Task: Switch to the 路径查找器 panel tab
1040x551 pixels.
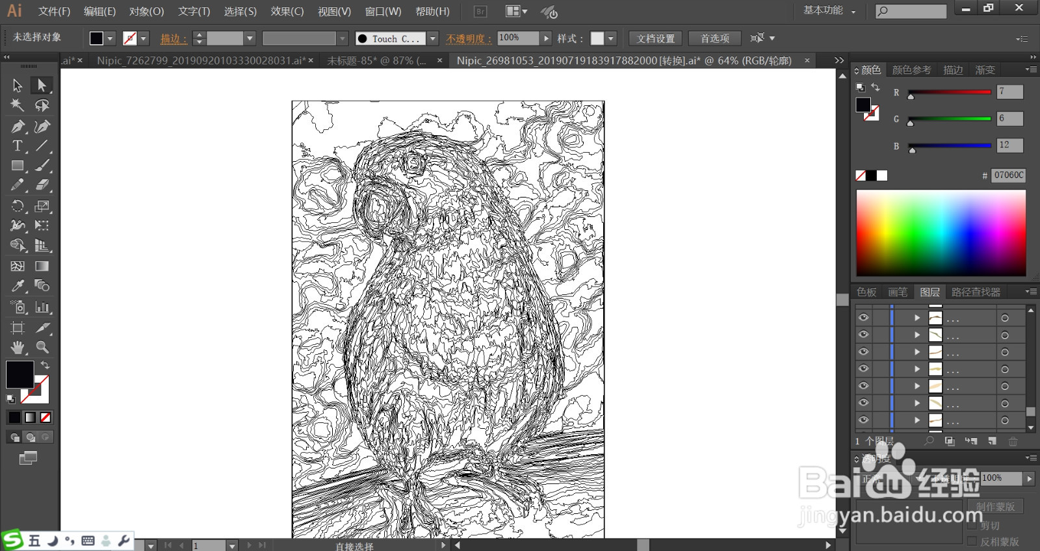Action: click(x=976, y=292)
